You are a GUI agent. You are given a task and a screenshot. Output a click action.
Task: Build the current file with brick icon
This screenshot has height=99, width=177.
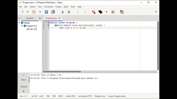click(x=100, y=12)
